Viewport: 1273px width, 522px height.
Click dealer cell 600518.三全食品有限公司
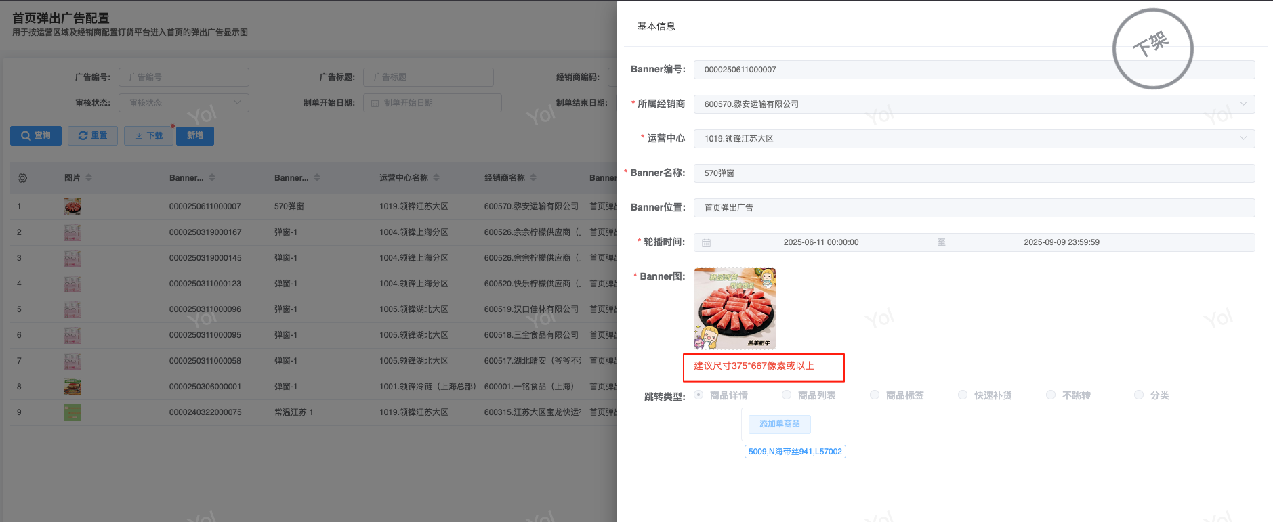pyautogui.click(x=531, y=335)
